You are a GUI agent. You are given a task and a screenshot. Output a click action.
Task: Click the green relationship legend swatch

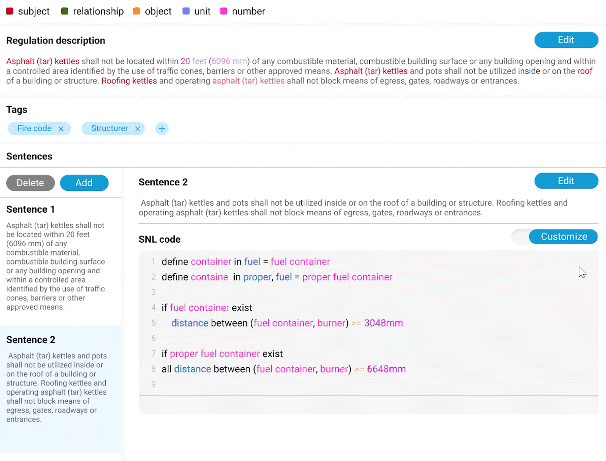tap(65, 11)
